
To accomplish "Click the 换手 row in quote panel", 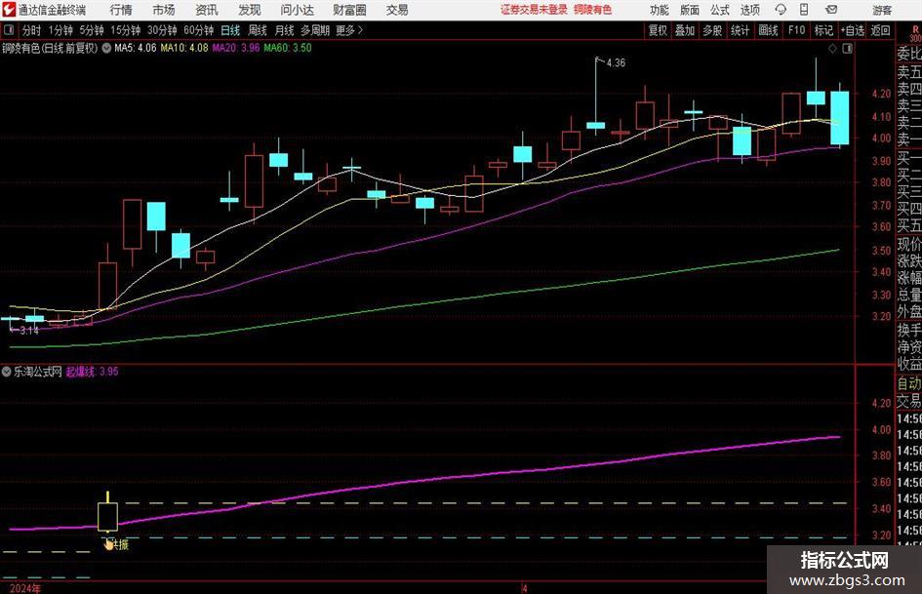I will [x=908, y=331].
